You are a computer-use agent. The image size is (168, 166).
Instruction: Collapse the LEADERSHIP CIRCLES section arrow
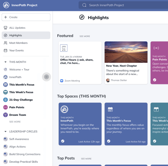pyautogui.click(x=6, y=132)
